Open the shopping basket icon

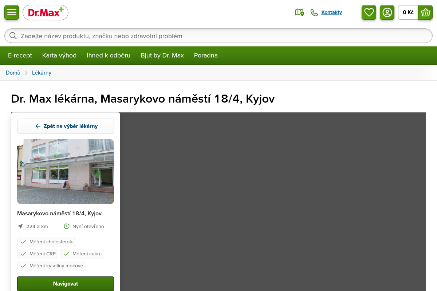coord(425,12)
